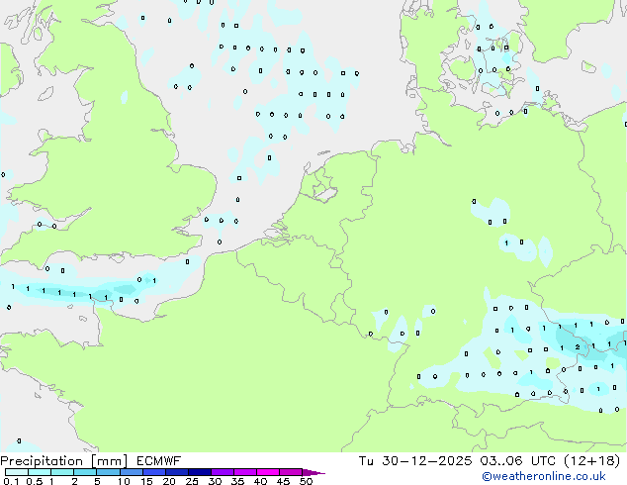Click the "ECMWF" model label
627x485 pixels.
click(159, 461)
